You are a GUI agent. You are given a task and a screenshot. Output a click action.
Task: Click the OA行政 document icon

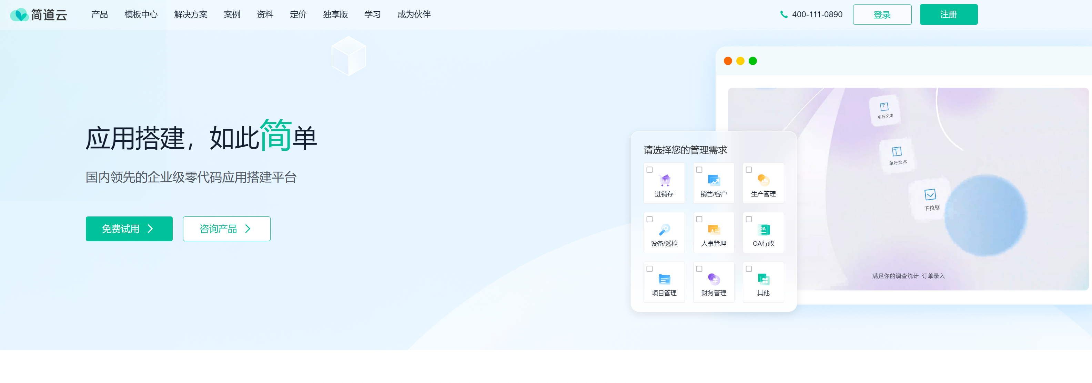pos(763,230)
